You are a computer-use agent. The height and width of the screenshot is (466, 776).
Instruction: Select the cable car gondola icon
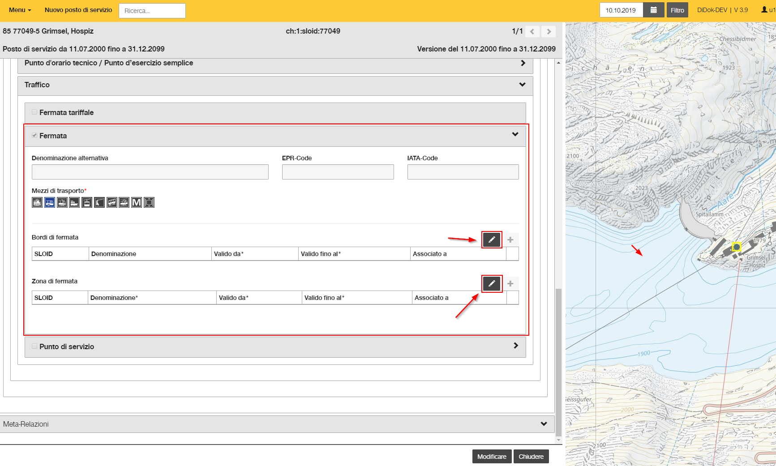(87, 202)
